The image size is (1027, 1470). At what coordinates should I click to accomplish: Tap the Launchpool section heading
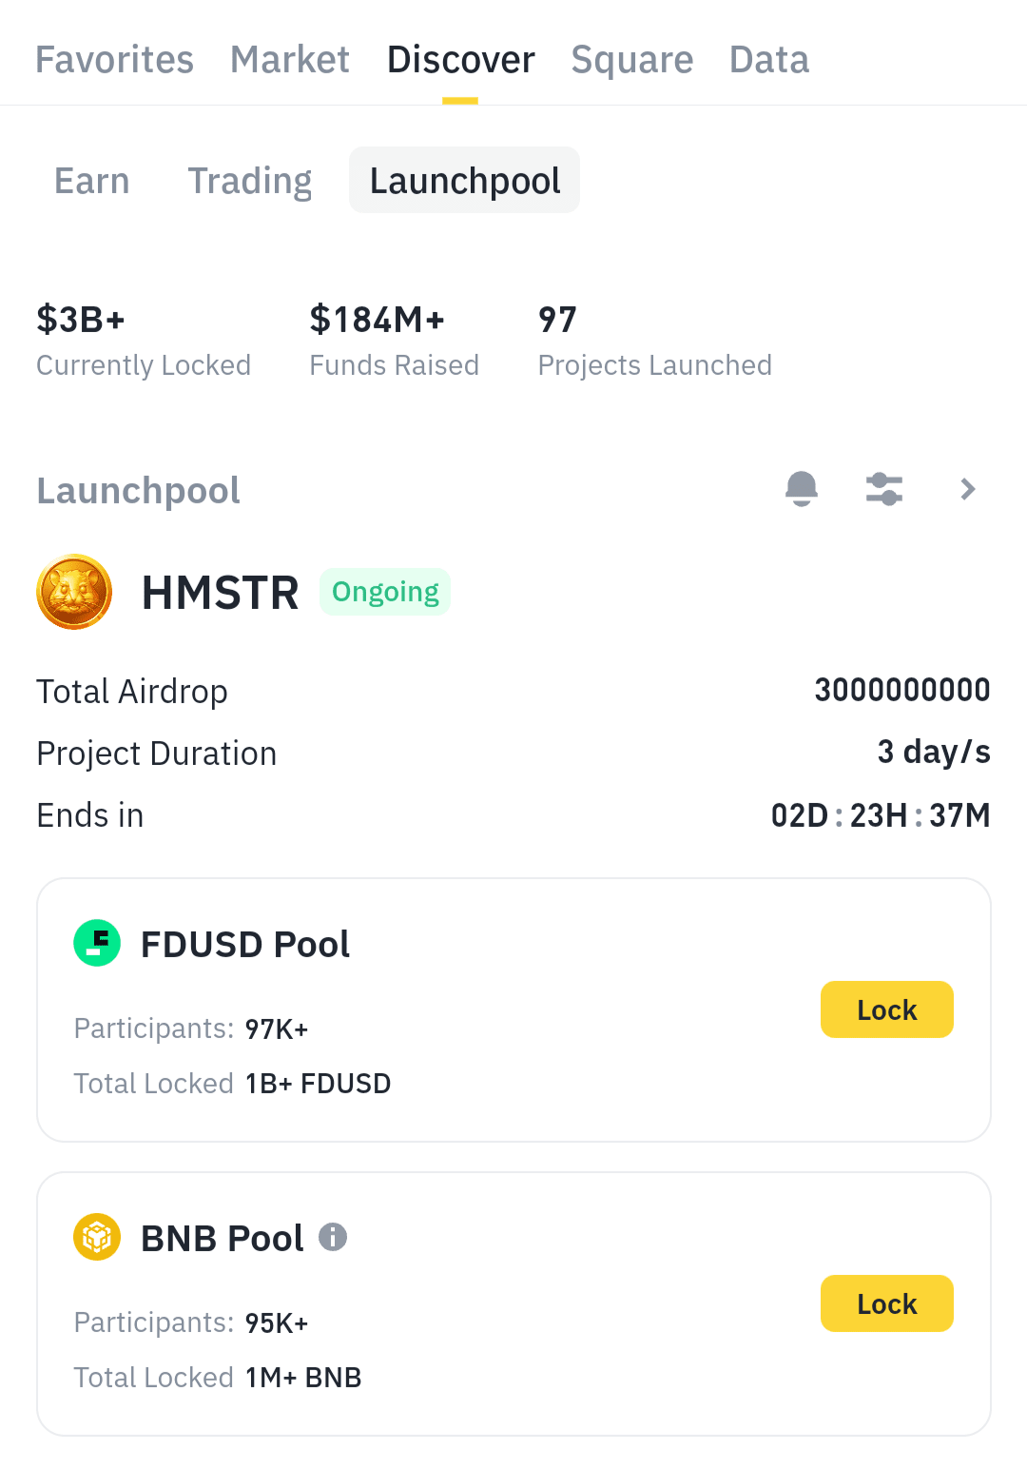point(139,491)
